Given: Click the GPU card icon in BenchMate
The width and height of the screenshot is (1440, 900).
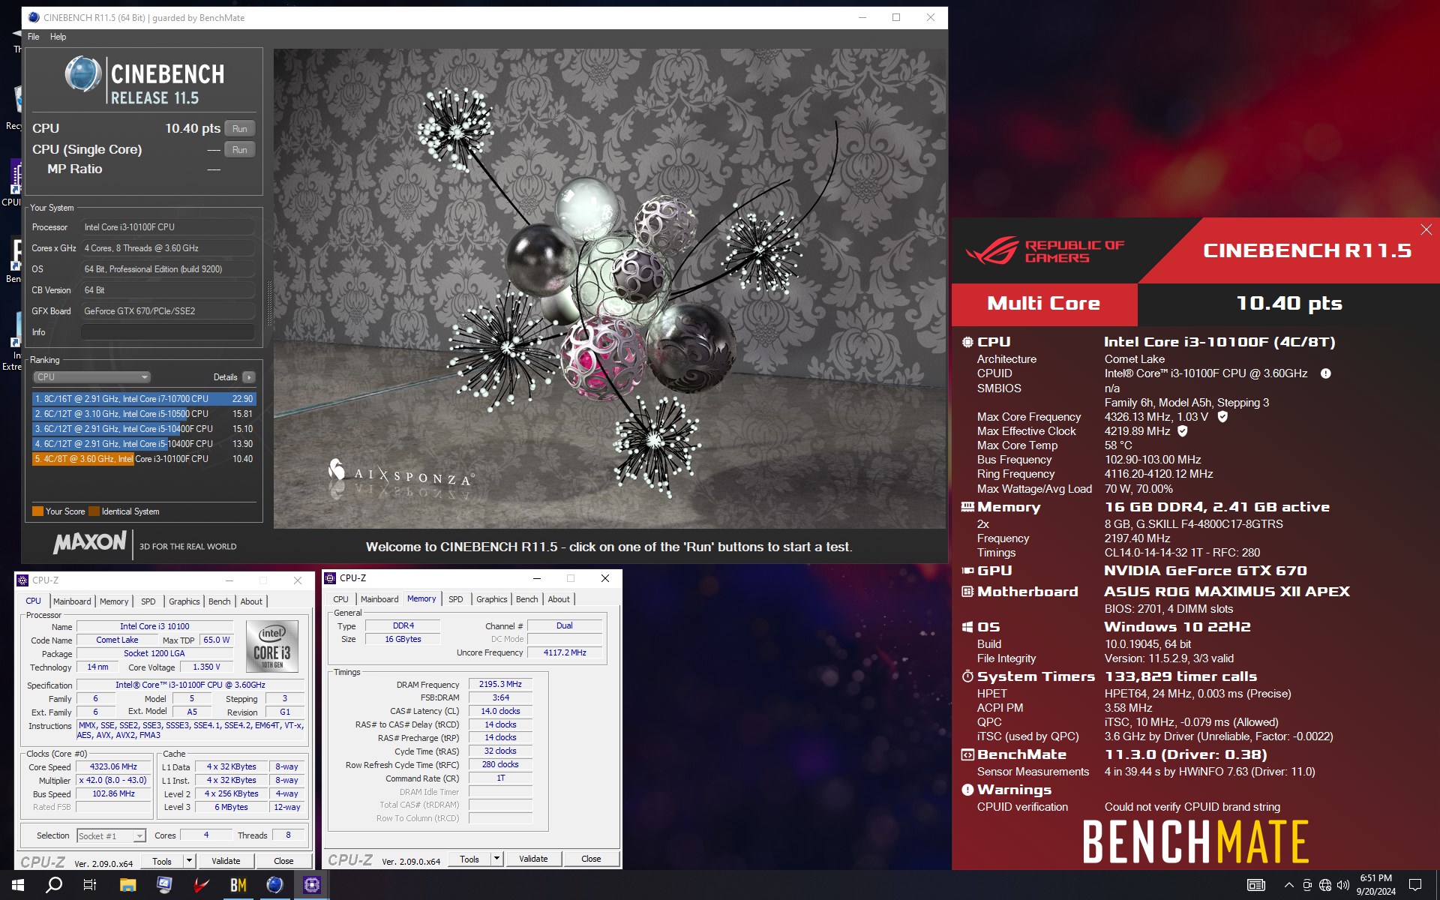Looking at the screenshot, I should pos(967,571).
